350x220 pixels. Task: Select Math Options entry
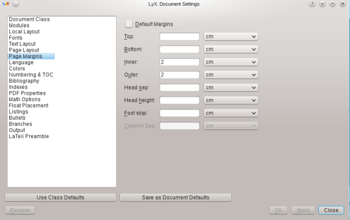click(x=24, y=100)
